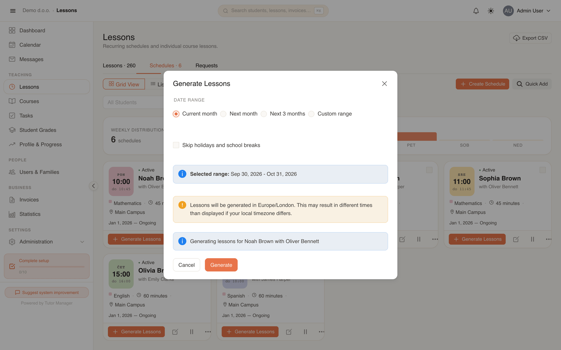Tick the Sophia Brown card checkbox

pyautogui.click(x=542, y=170)
